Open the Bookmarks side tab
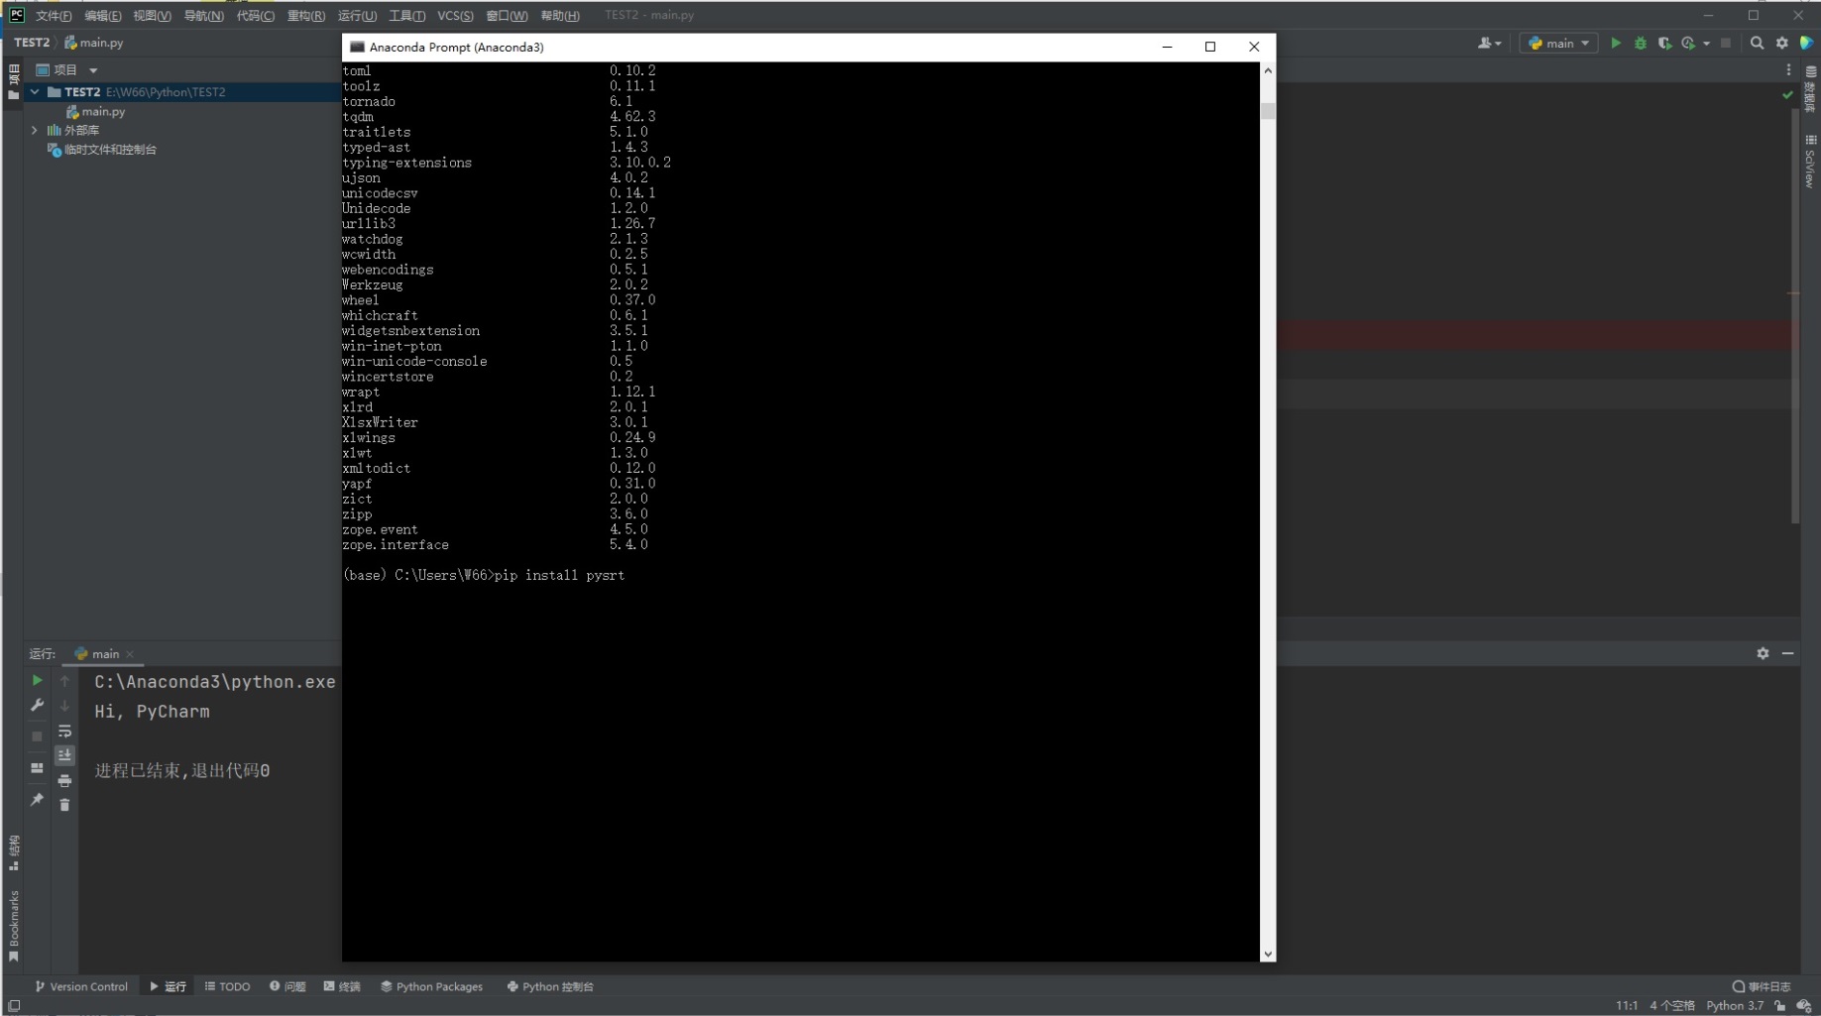1821x1016 pixels. tap(14, 926)
